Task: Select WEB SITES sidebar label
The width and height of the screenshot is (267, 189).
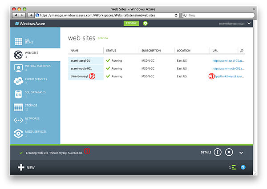Action: click(x=32, y=53)
